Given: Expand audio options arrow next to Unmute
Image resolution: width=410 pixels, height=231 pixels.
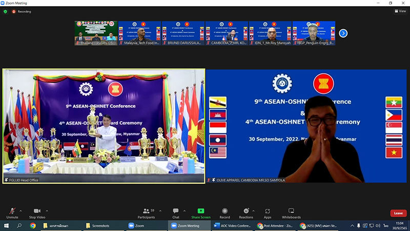Looking at the screenshot, I should [x=21, y=210].
